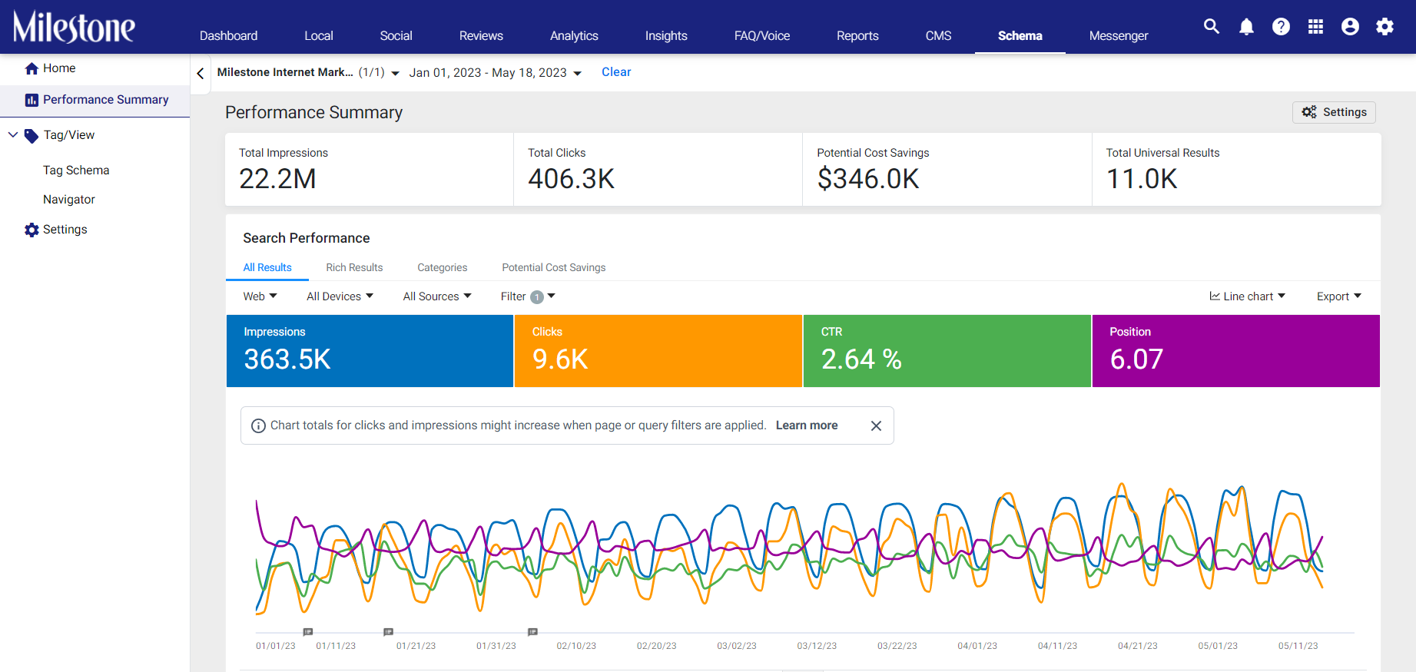The image size is (1416, 672).
Task: Select the Schema menu
Action: click(1020, 35)
